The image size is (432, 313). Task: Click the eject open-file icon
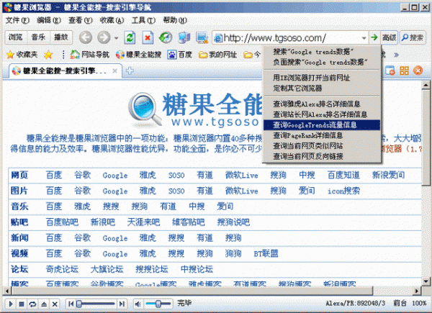pyautogui.click(x=44, y=304)
